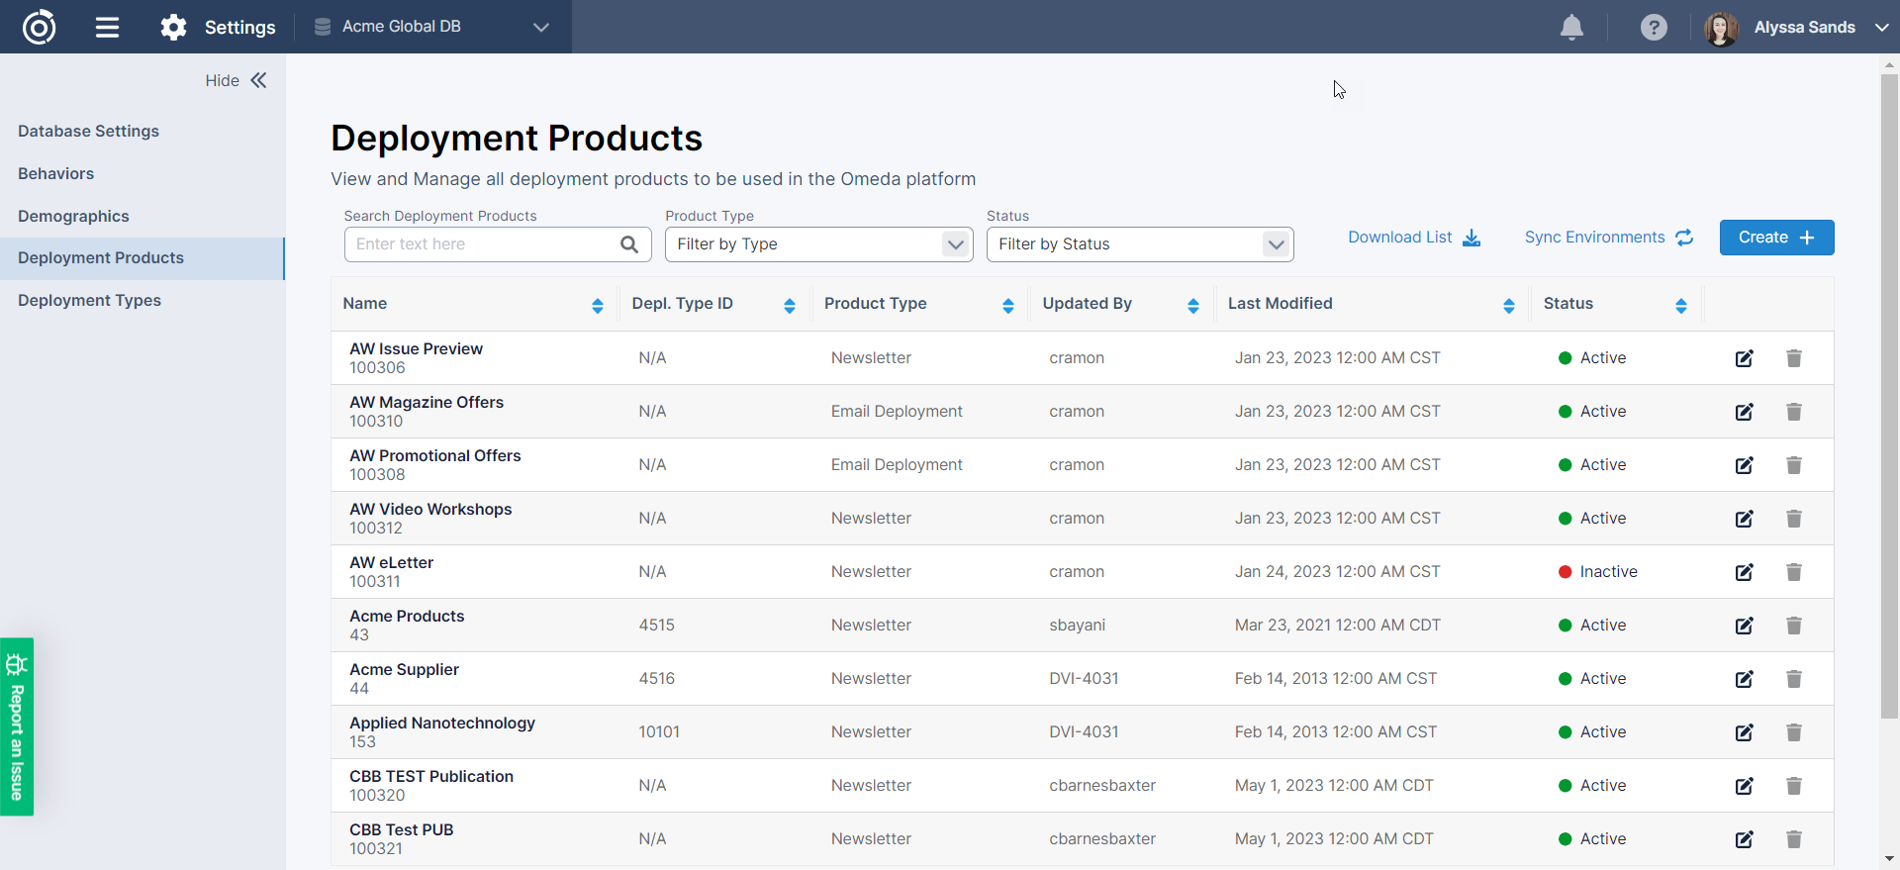
Task: Go to Deployment Types in sidebar
Action: [89, 301]
